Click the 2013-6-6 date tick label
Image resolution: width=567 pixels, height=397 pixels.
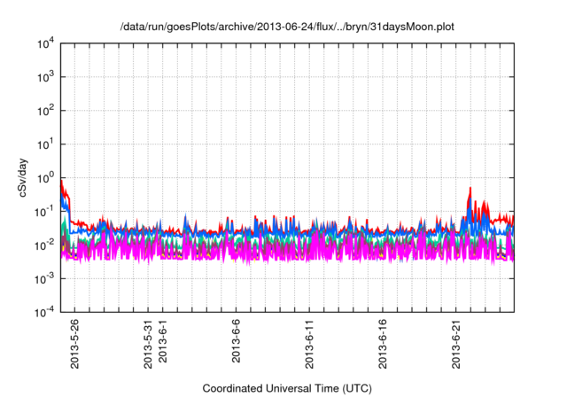(236, 340)
